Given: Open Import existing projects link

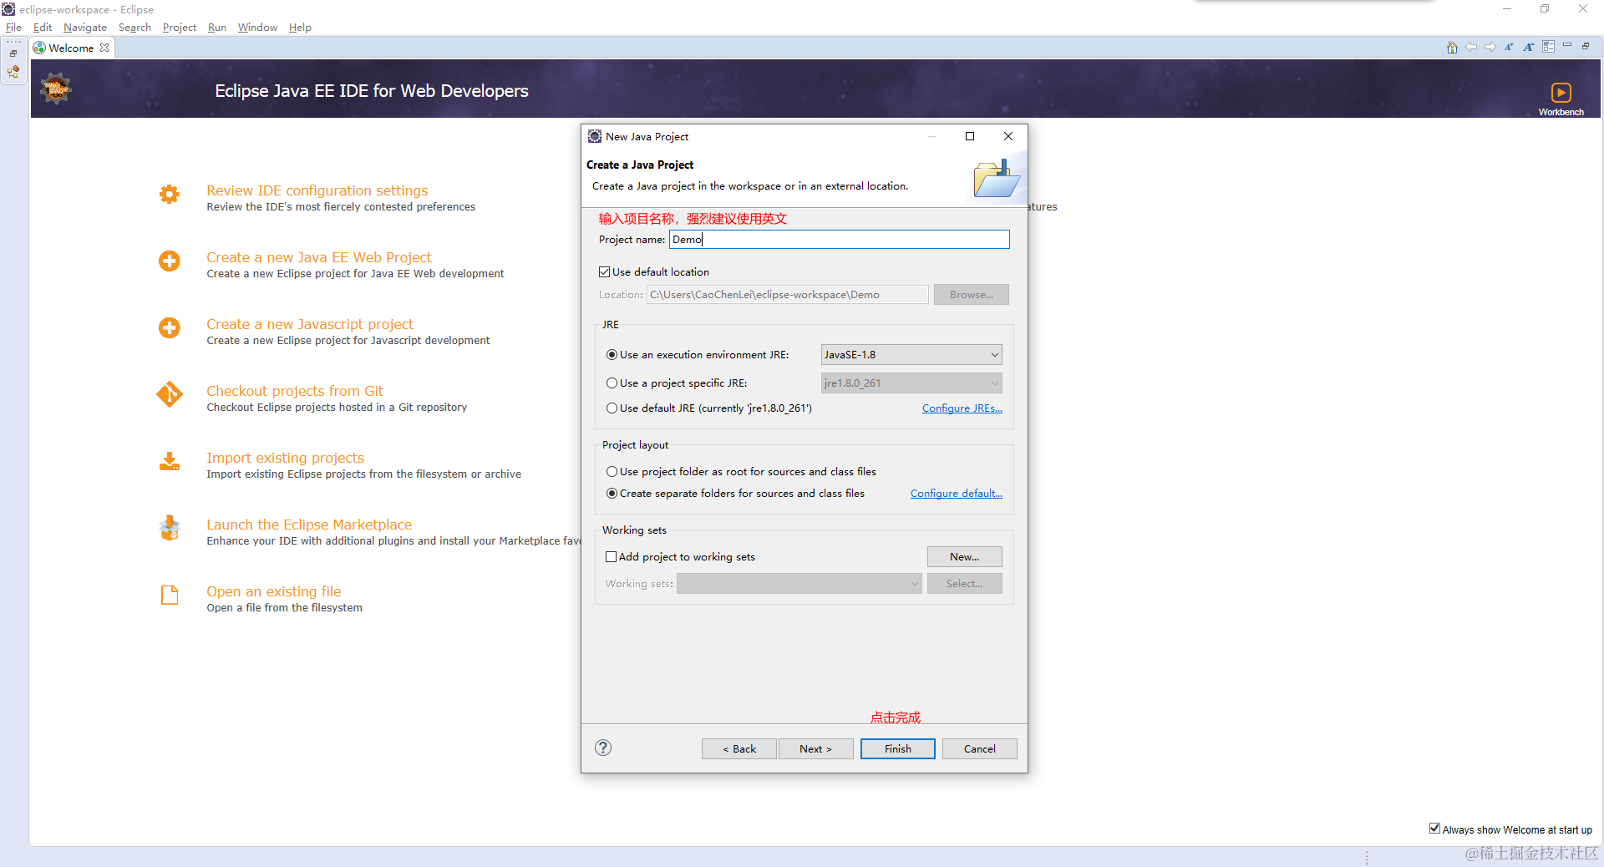Looking at the screenshot, I should [285, 458].
